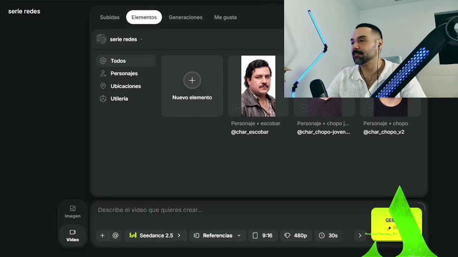Click the person icon beside Personajes
The width and height of the screenshot is (458, 257).
tap(103, 74)
